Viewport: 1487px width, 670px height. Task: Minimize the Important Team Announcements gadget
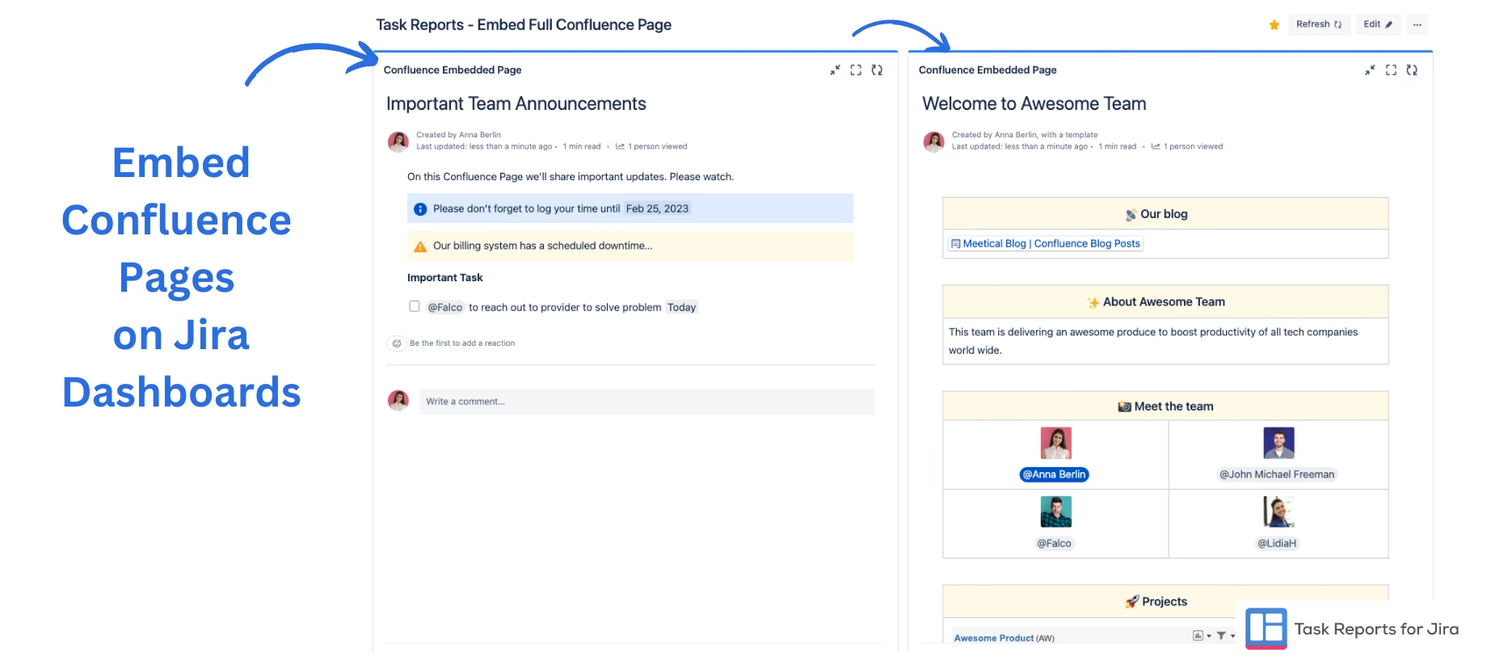pyautogui.click(x=835, y=70)
